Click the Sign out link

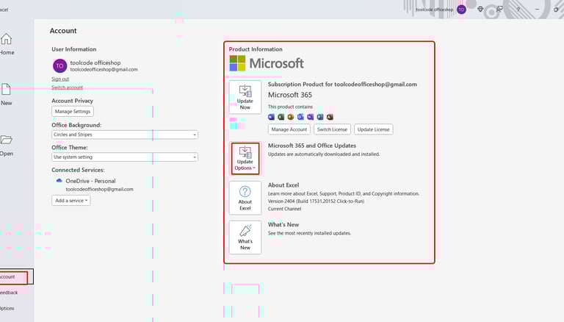pos(60,79)
